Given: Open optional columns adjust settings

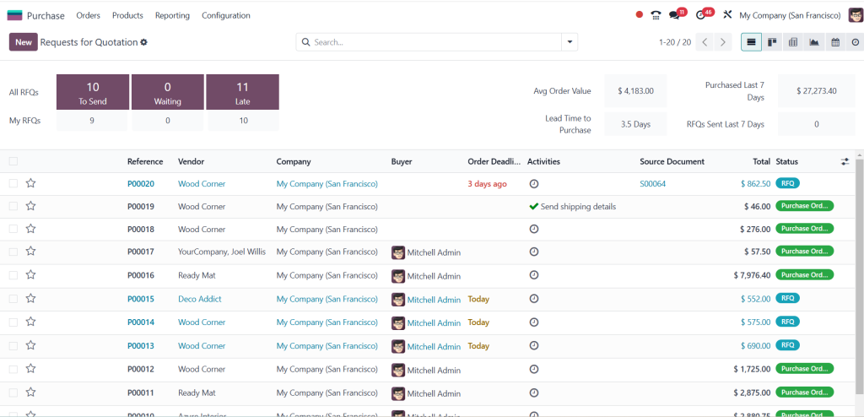Looking at the screenshot, I should (845, 161).
